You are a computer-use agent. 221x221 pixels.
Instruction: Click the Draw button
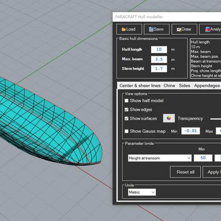click(x=184, y=29)
